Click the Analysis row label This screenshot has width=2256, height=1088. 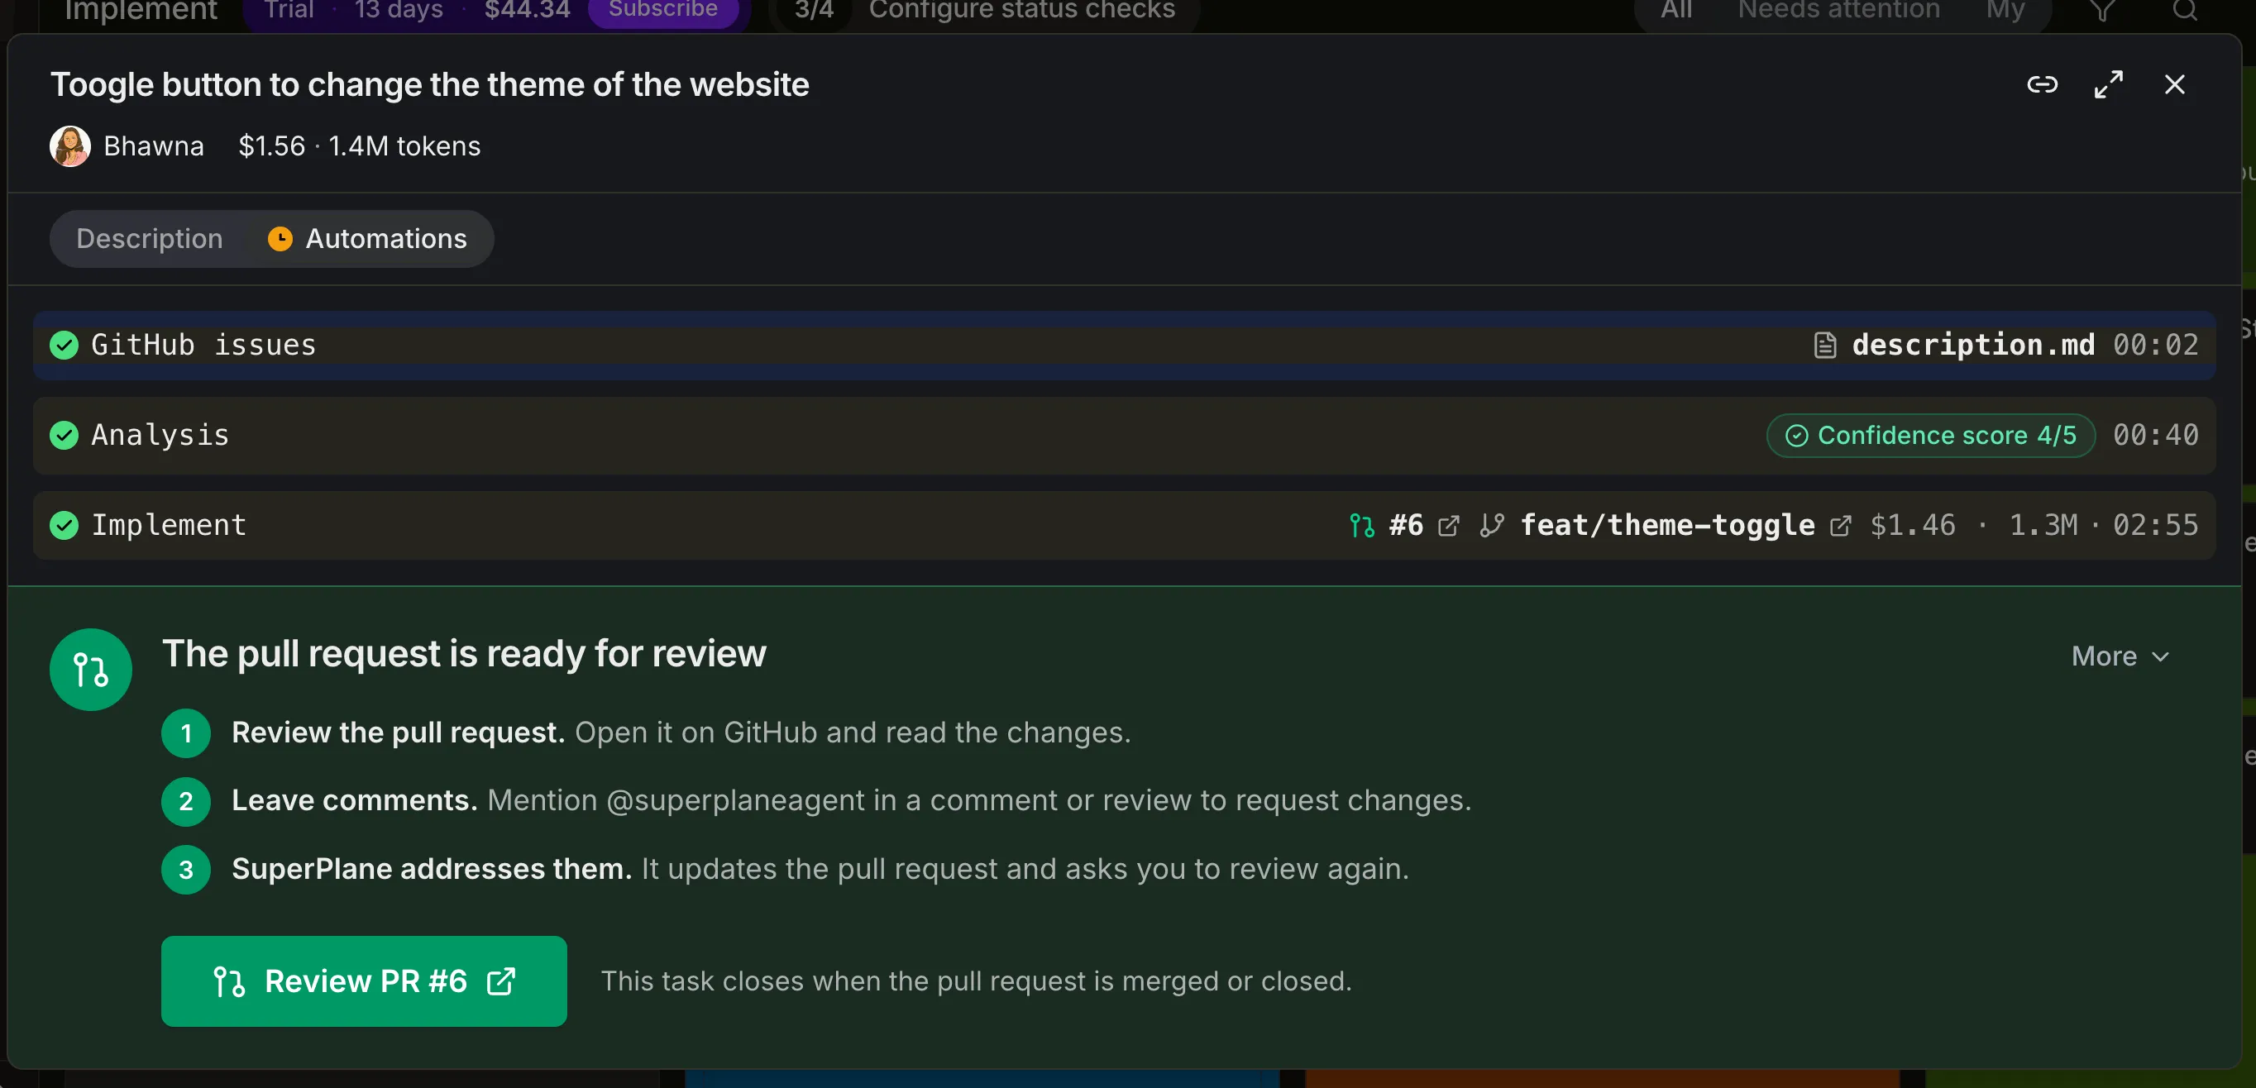point(160,435)
